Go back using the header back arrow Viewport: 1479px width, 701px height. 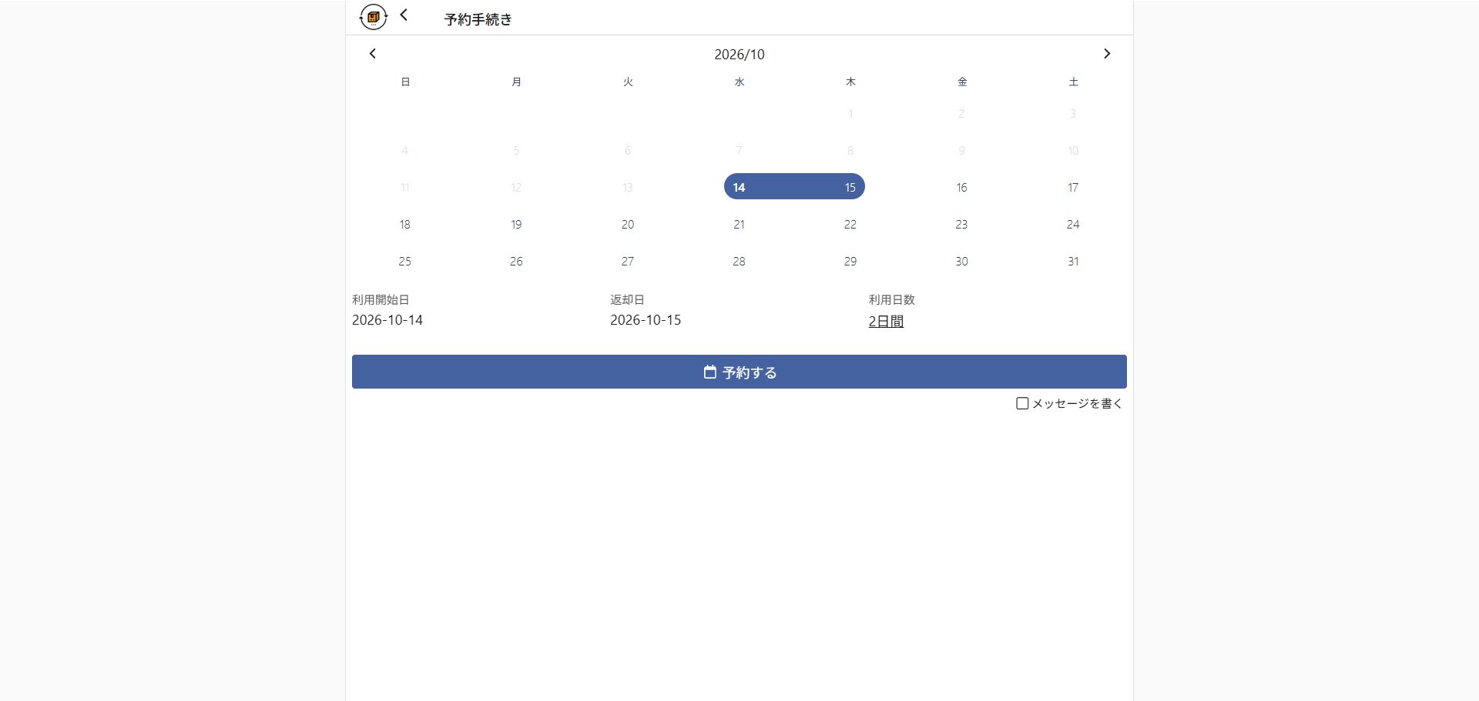tap(404, 15)
